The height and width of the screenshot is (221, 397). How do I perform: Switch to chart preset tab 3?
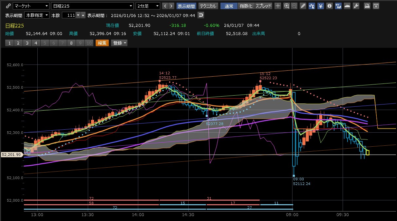click(27, 43)
